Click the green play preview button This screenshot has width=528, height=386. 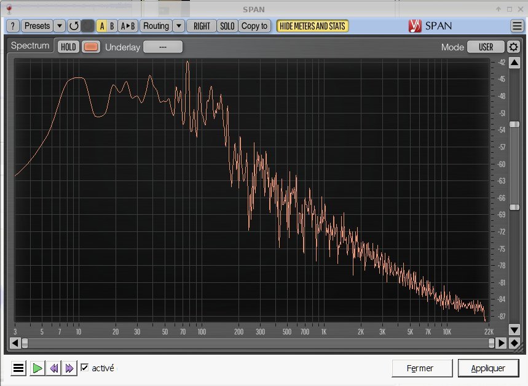(37, 368)
